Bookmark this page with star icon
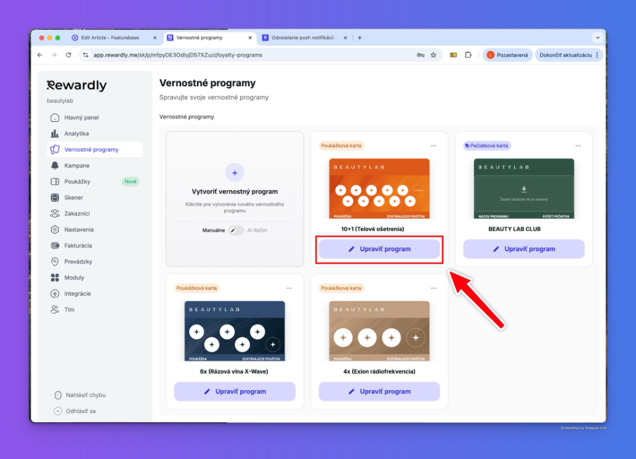 (433, 55)
